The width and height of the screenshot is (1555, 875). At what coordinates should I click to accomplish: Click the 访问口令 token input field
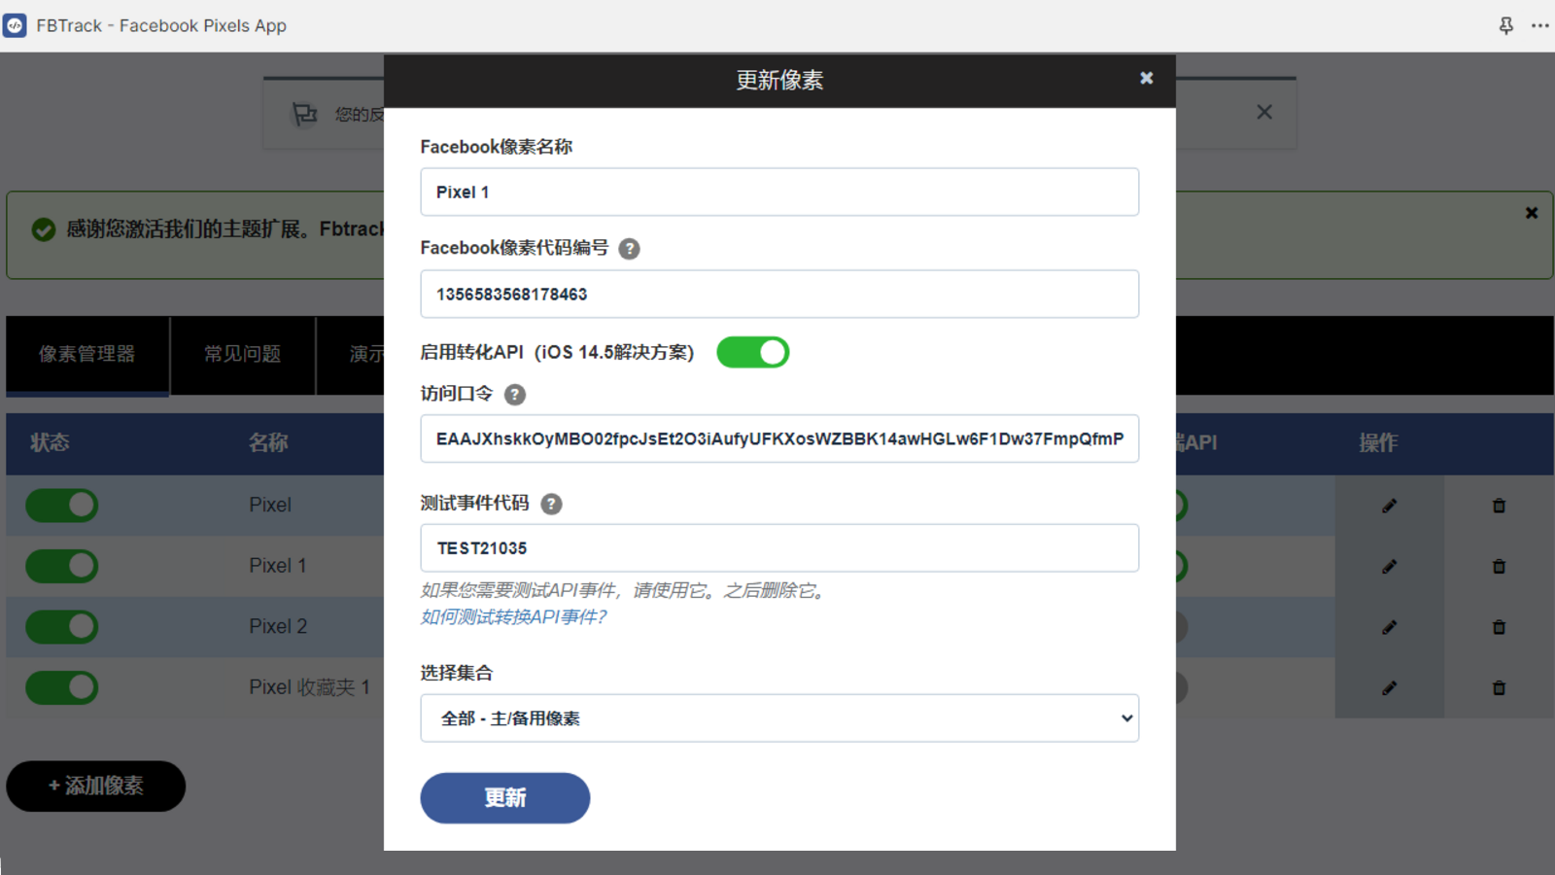pos(779,438)
